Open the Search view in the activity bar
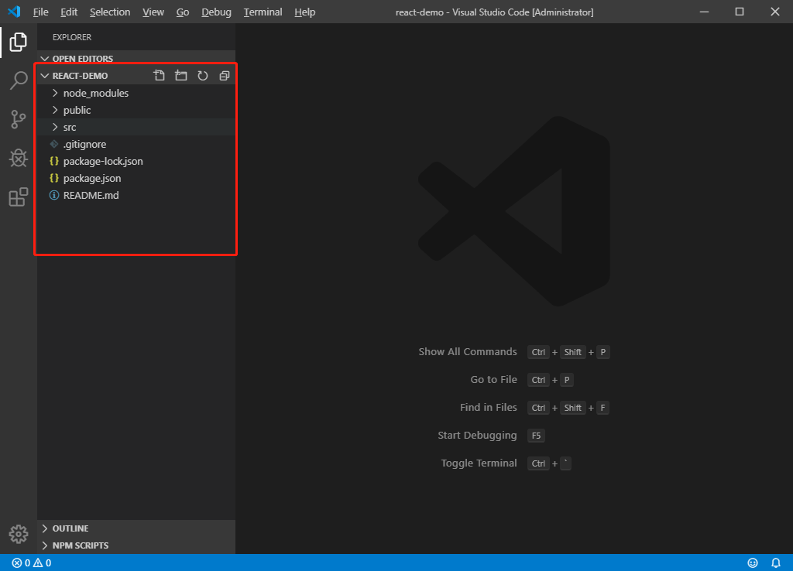 pos(18,80)
